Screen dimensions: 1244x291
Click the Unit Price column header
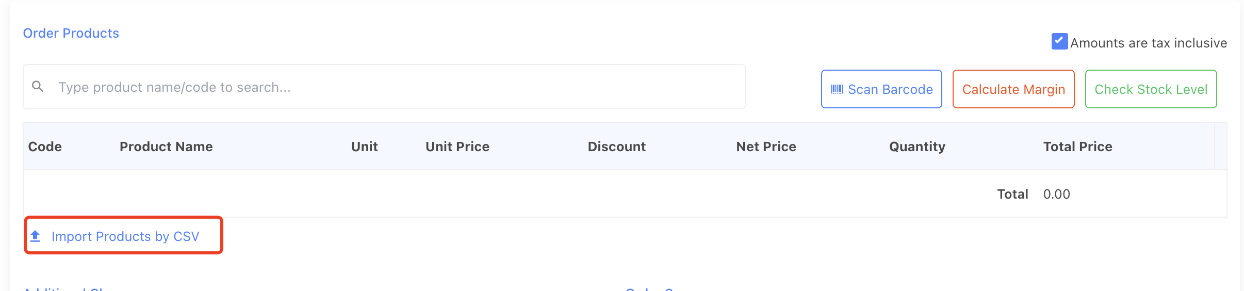click(x=457, y=147)
